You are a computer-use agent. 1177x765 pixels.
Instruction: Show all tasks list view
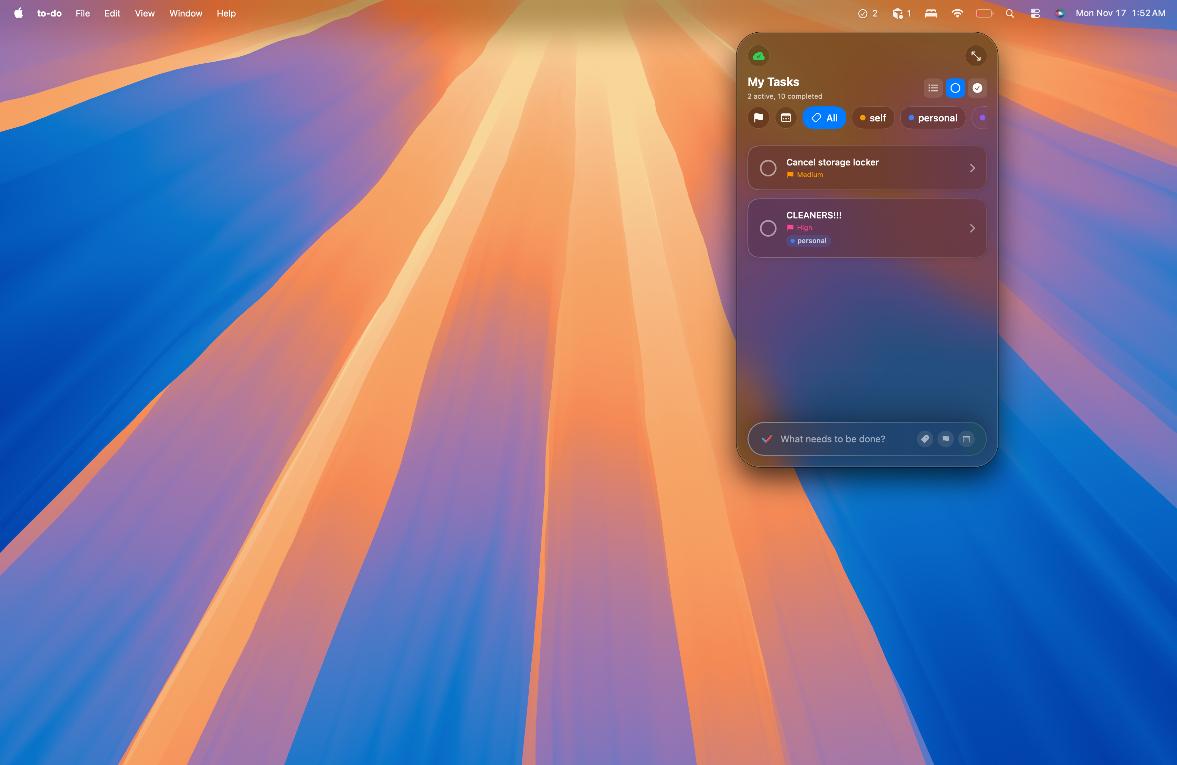[x=933, y=88]
